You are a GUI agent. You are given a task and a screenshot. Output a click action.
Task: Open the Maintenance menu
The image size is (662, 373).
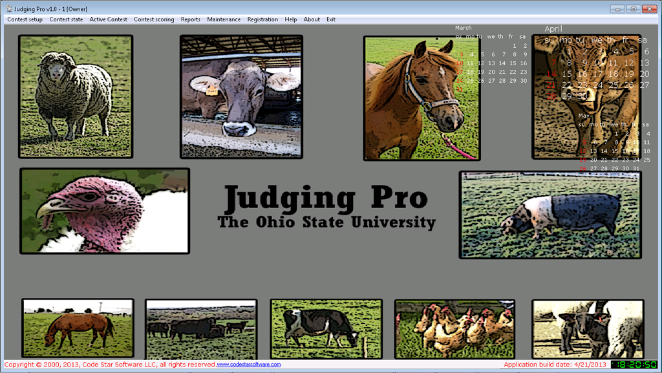click(224, 19)
